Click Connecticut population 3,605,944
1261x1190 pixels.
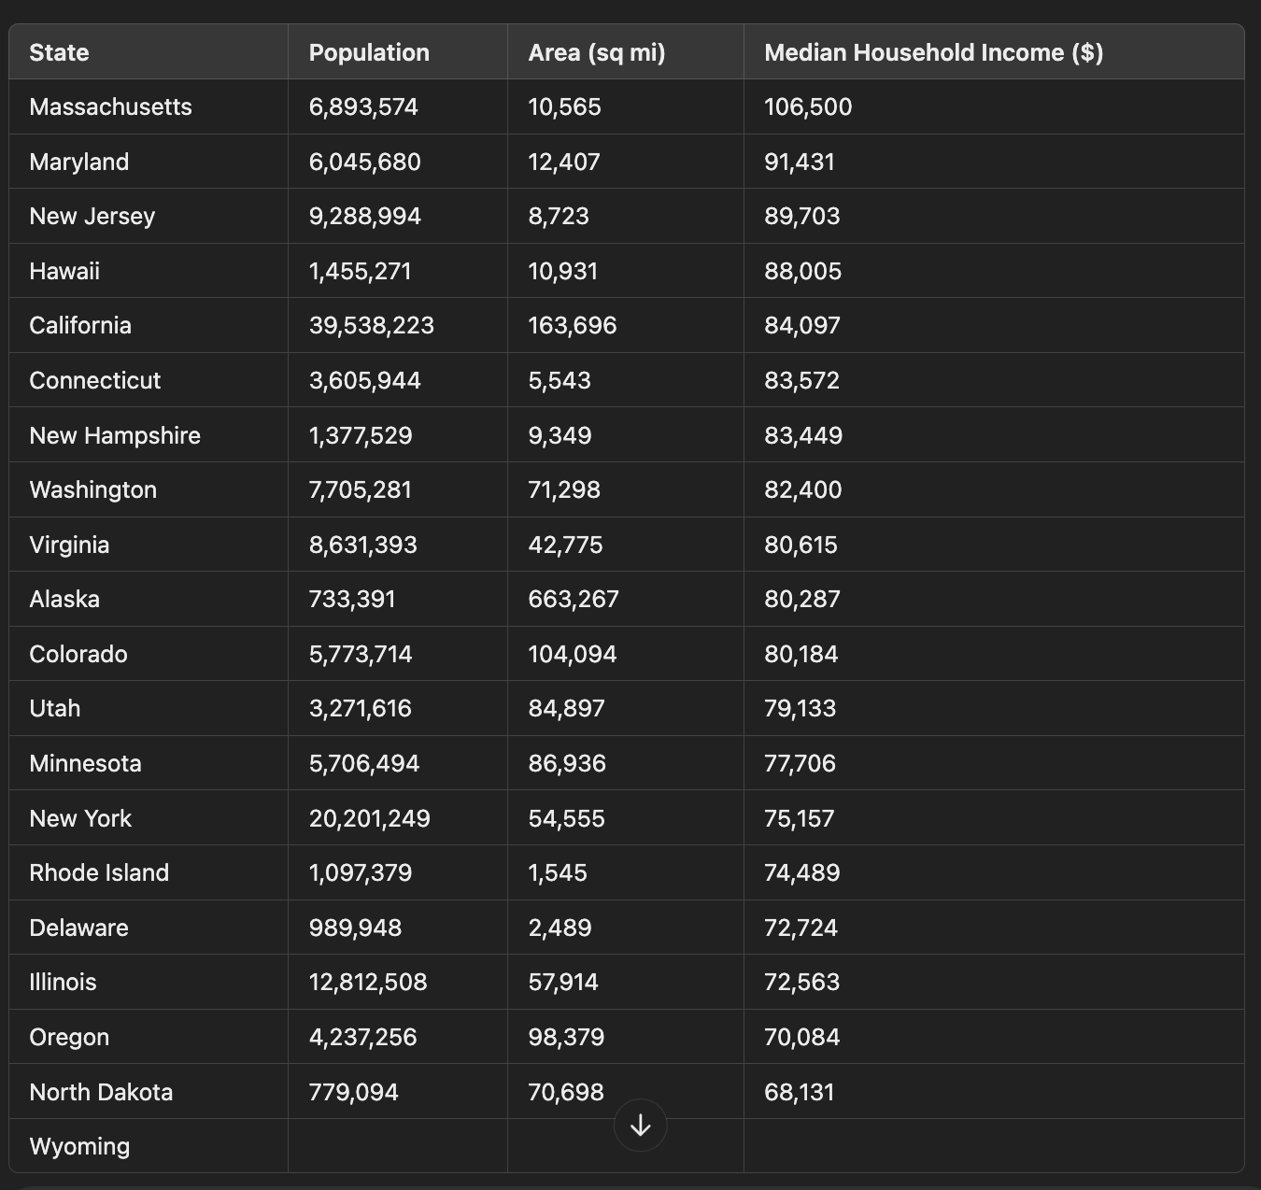(x=365, y=380)
